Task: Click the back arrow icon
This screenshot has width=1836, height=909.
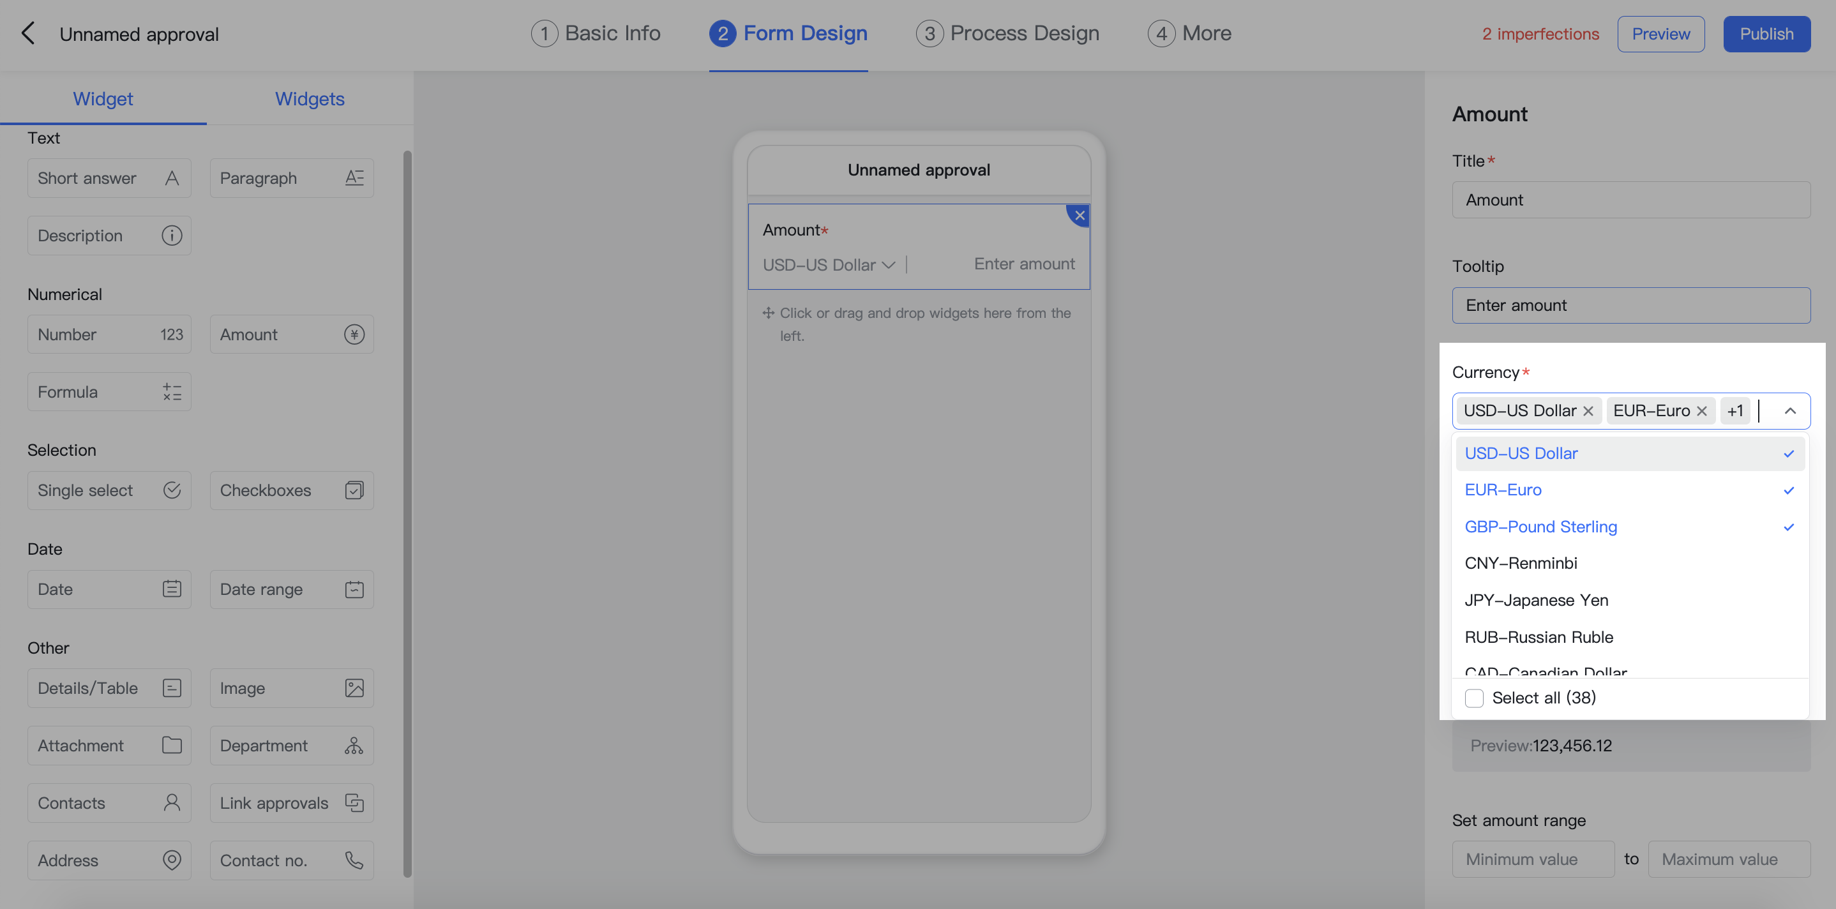Action: click(x=28, y=33)
